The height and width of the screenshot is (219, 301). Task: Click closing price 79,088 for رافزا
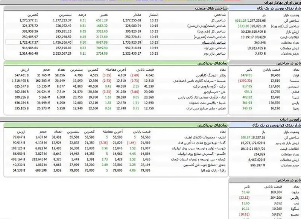click(146, 170)
